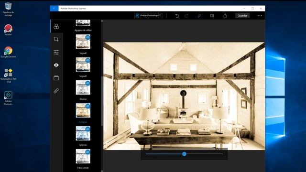Click the right end of intensity slider track
Viewport: 306px width, 172px height.
click(222, 154)
